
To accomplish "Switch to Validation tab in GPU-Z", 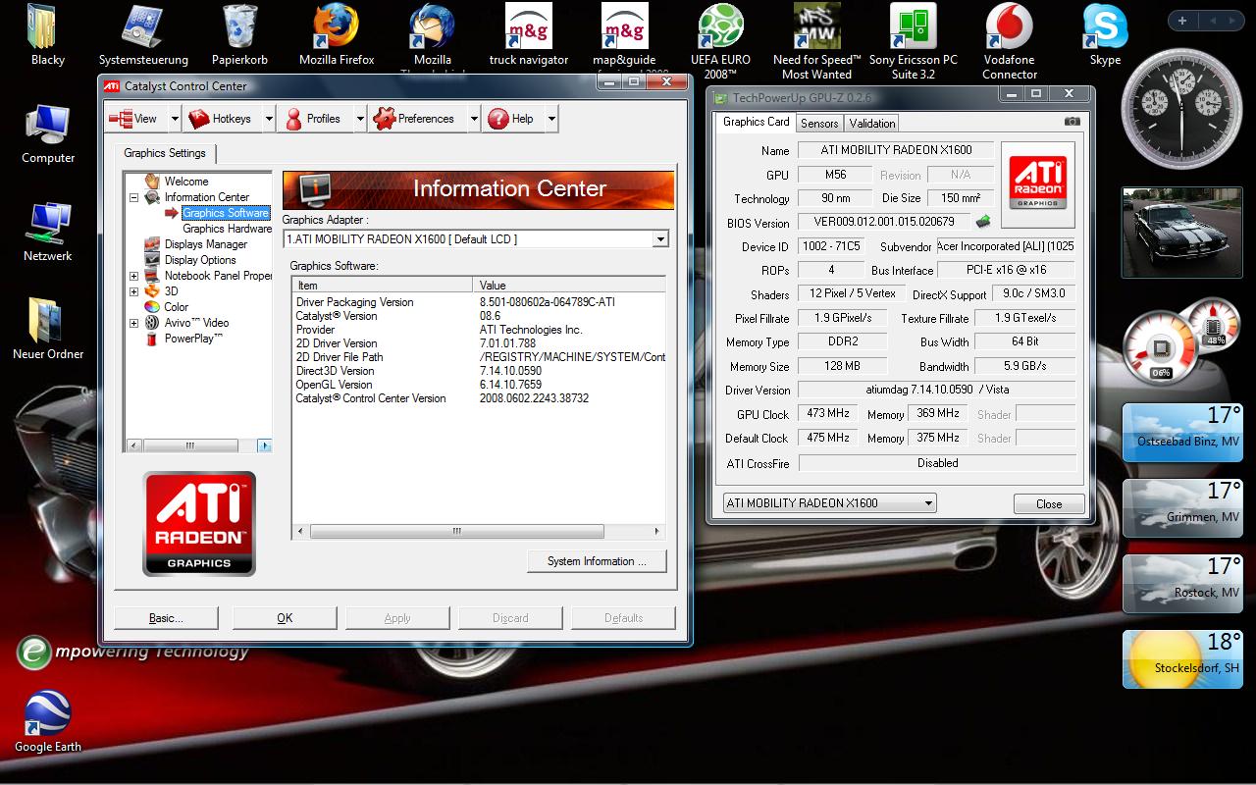I will tap(872, 124).
